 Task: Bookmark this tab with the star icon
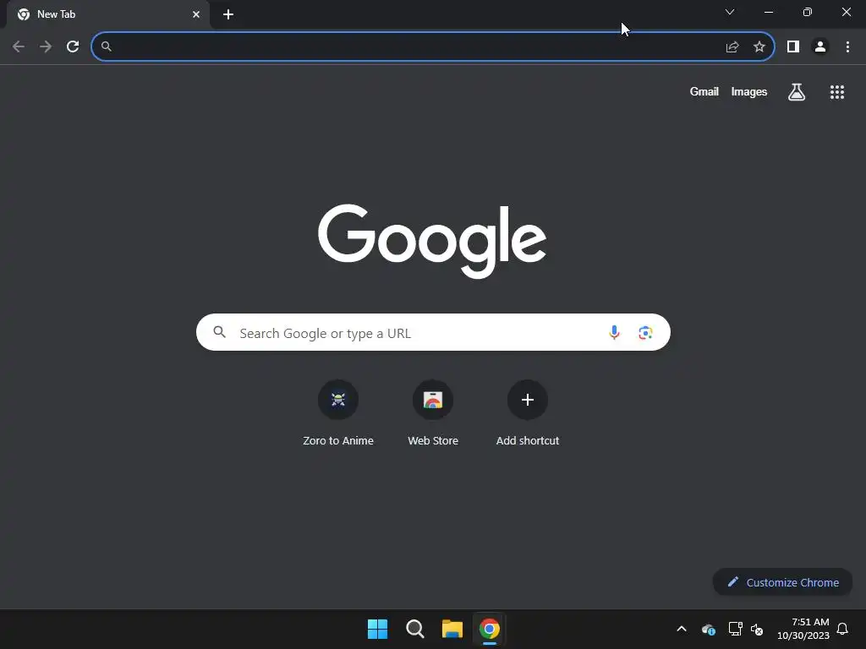[x=759, y=47]
